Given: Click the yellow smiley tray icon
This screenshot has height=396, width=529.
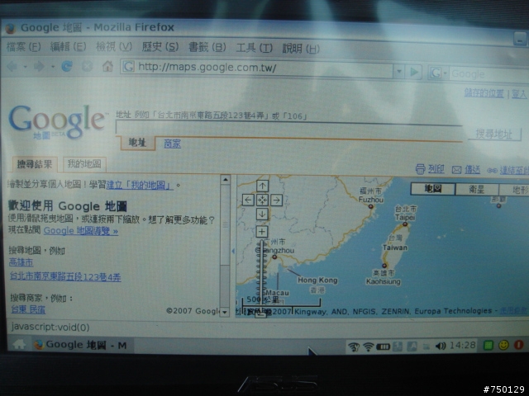Looking at the screenshot, I should click(503, 345).
